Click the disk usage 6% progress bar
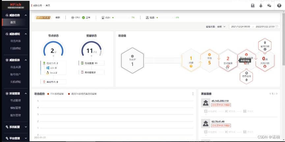 click(165, 18)
